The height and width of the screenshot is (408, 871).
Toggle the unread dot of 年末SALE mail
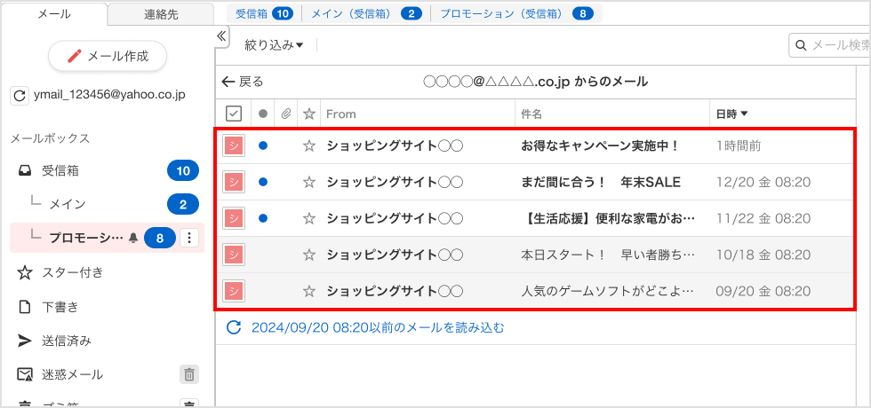[263, 182]
